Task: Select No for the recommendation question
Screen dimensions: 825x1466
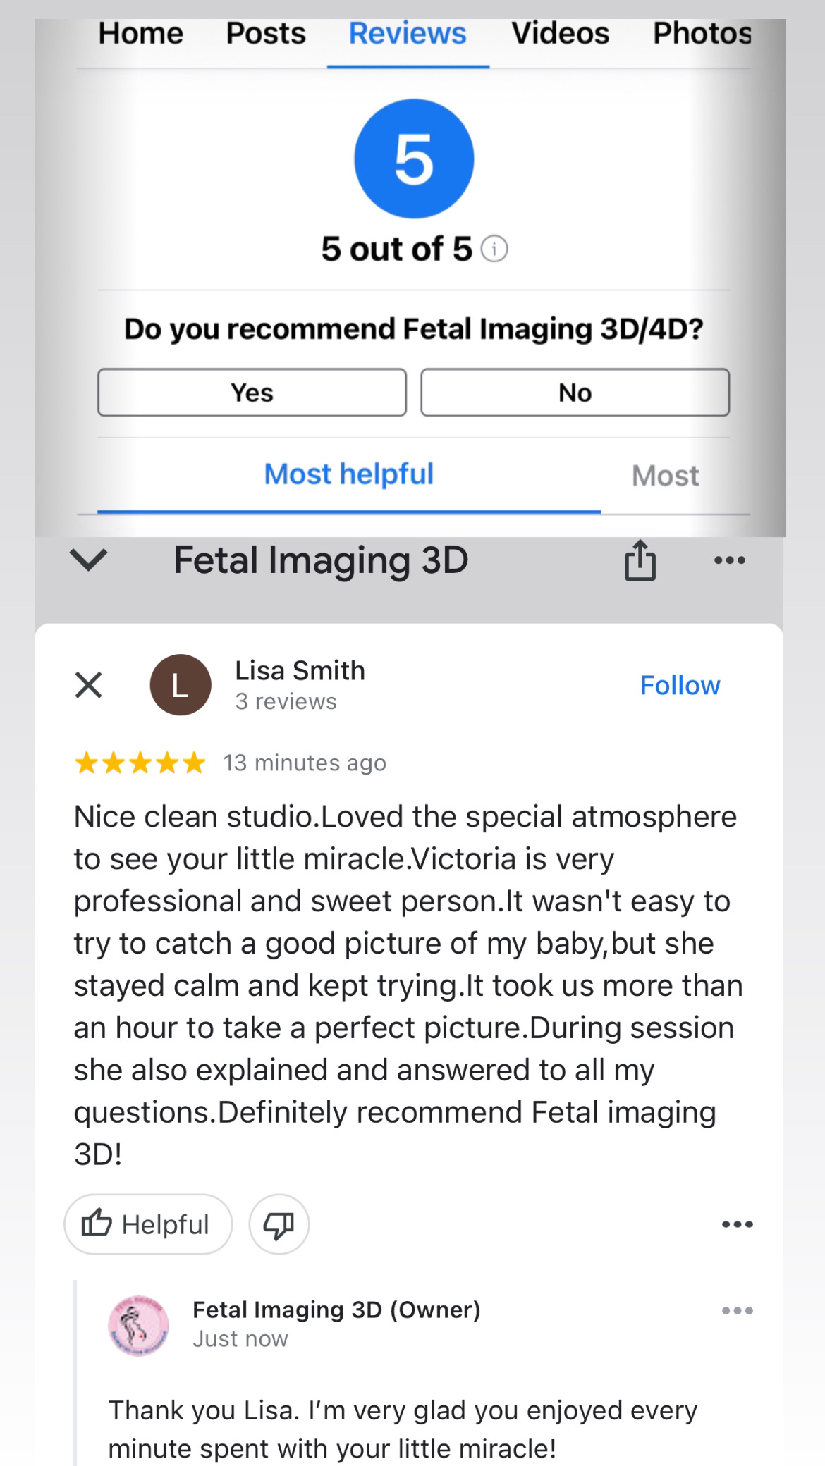Action: (x=575, y=393)
